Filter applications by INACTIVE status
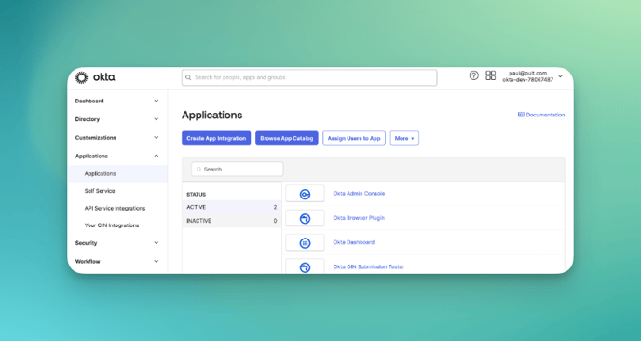This screenshot has width=641, height=341. tap(232, 221)
